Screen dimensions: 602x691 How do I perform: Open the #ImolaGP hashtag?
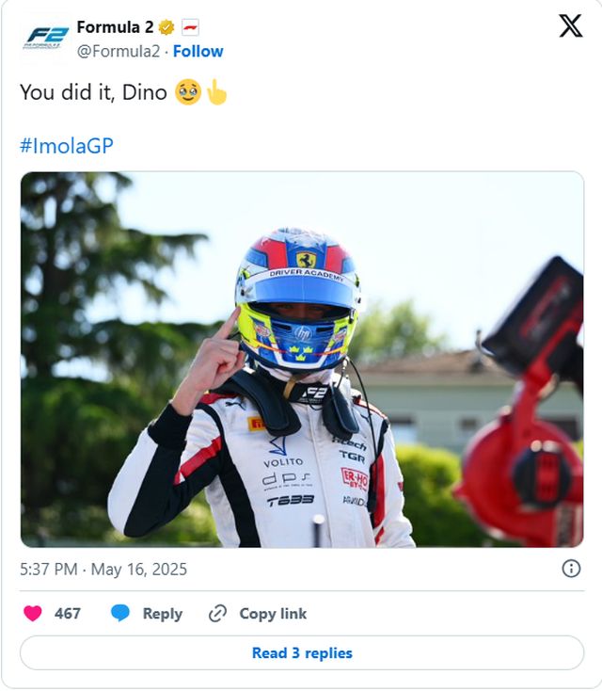(x=66, y=146)
